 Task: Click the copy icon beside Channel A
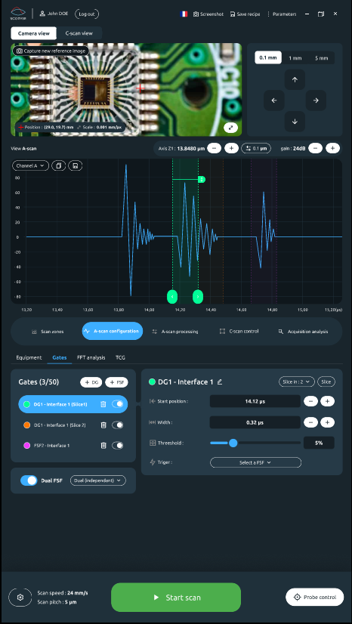point(58,165)
